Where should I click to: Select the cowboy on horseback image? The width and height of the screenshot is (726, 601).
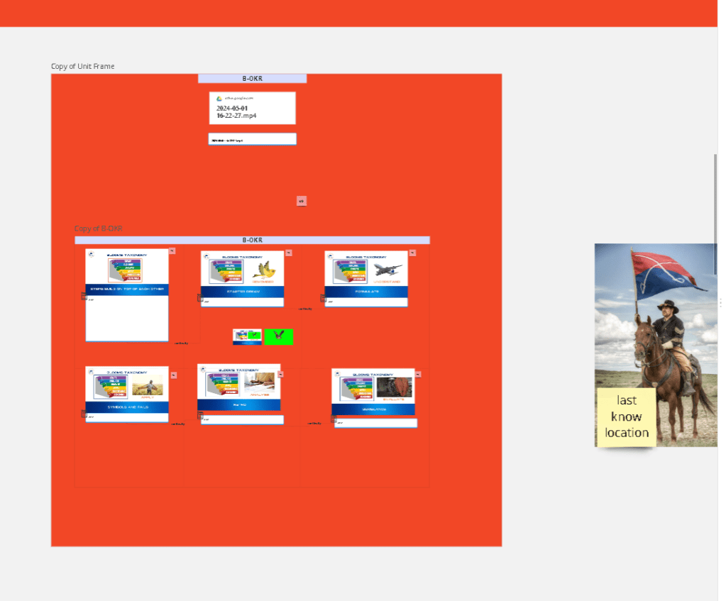(x=656, y=345)
